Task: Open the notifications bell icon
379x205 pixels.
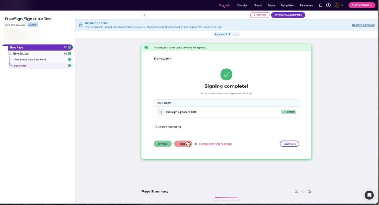Action: (x=321, y=5)
